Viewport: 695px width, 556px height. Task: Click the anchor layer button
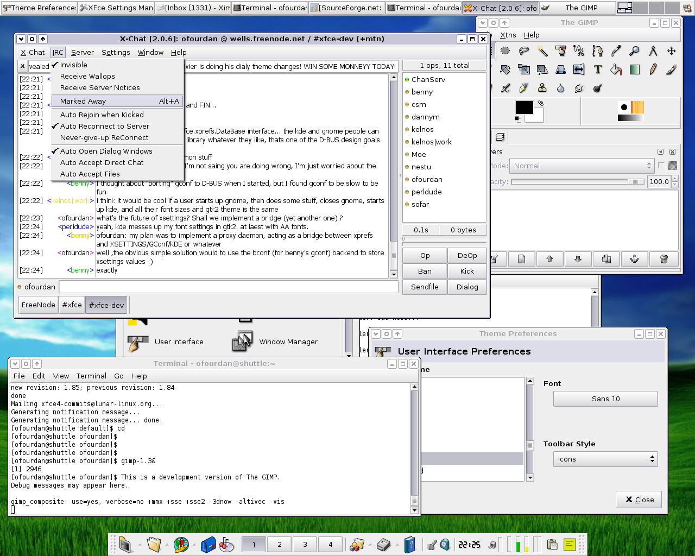(x=634, y=259)
